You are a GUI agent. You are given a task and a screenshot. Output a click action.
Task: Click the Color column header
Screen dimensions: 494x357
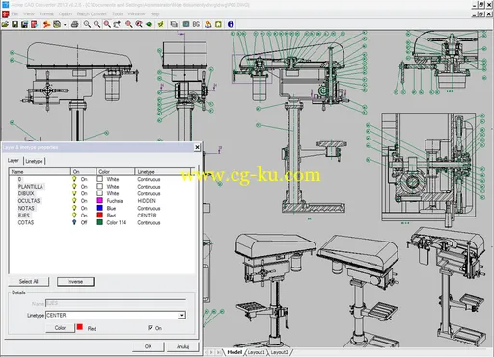(x=116, y=171)
